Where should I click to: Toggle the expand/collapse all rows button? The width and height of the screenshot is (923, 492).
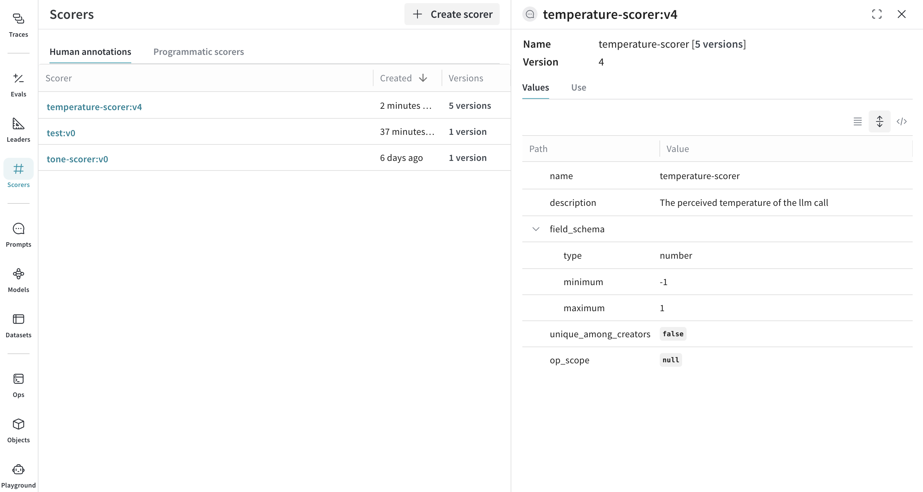point(879,122)
